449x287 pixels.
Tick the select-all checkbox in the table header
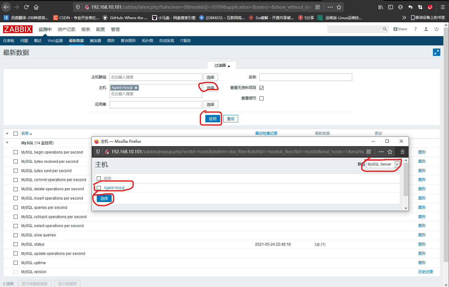pyautogui.click(x=15, y=133)
